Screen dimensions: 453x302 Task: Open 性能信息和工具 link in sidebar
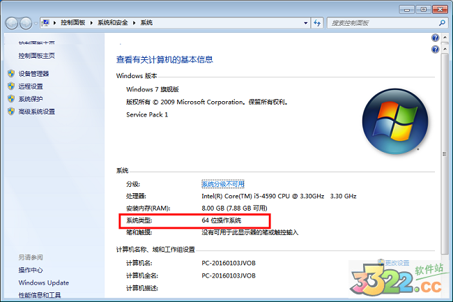click(x=40, y=295)
